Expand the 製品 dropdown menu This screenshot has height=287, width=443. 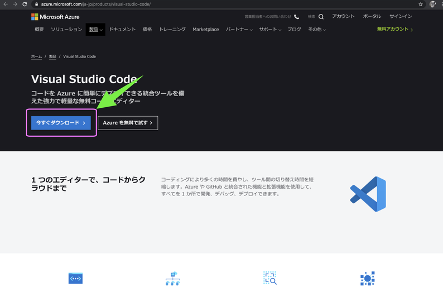pos(95,29)
